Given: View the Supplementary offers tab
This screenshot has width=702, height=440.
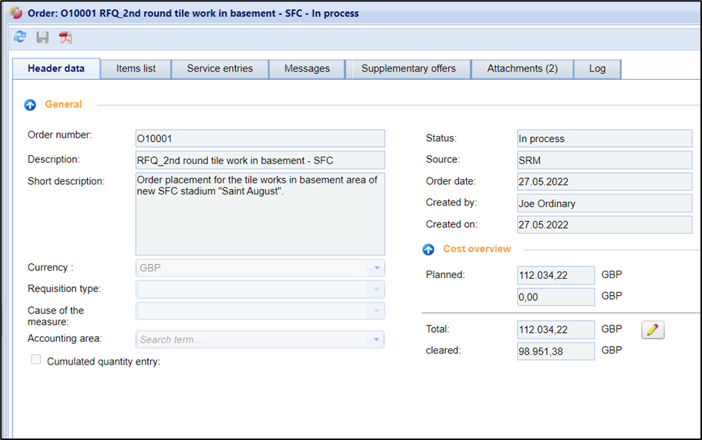Looking at the screenshot, I should pos(408,69).
